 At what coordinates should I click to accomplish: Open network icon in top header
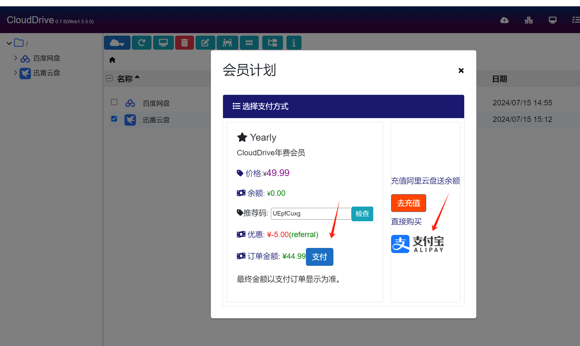(x=529, y=20)
